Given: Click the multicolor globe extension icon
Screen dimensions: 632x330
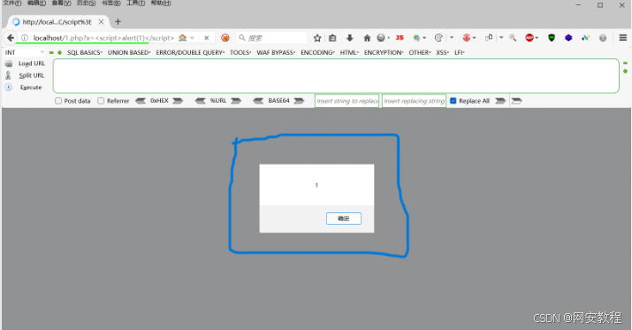Looking at the screenshot, I should tap(416, 38).
